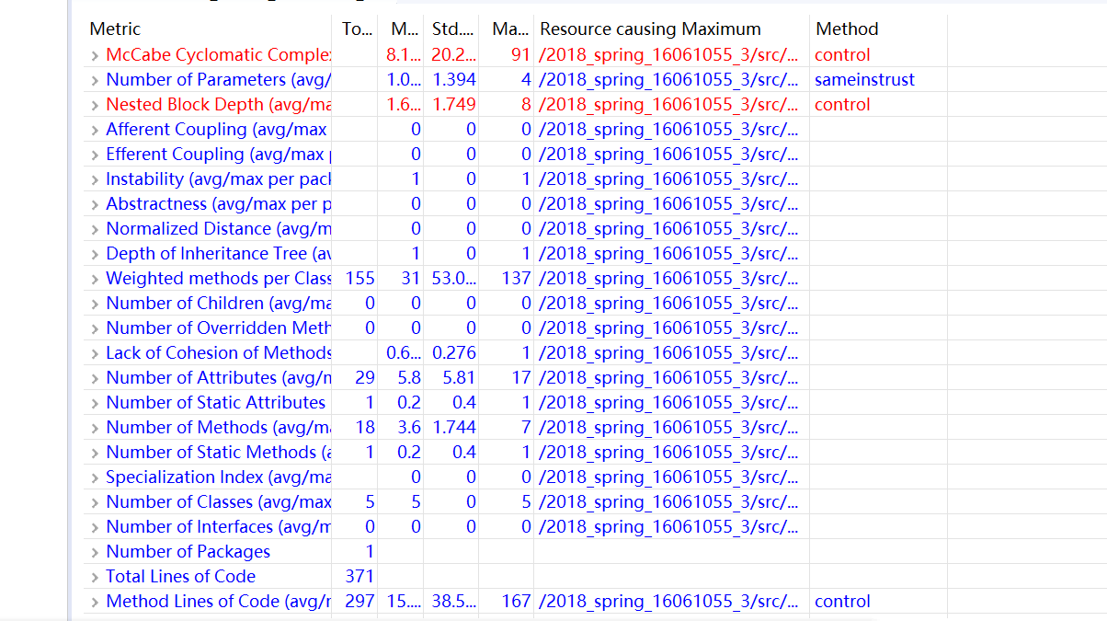The image size is (1107, 621).
Task: Expand the Weighted methods per Class row
Action: [x=95, y=279]
